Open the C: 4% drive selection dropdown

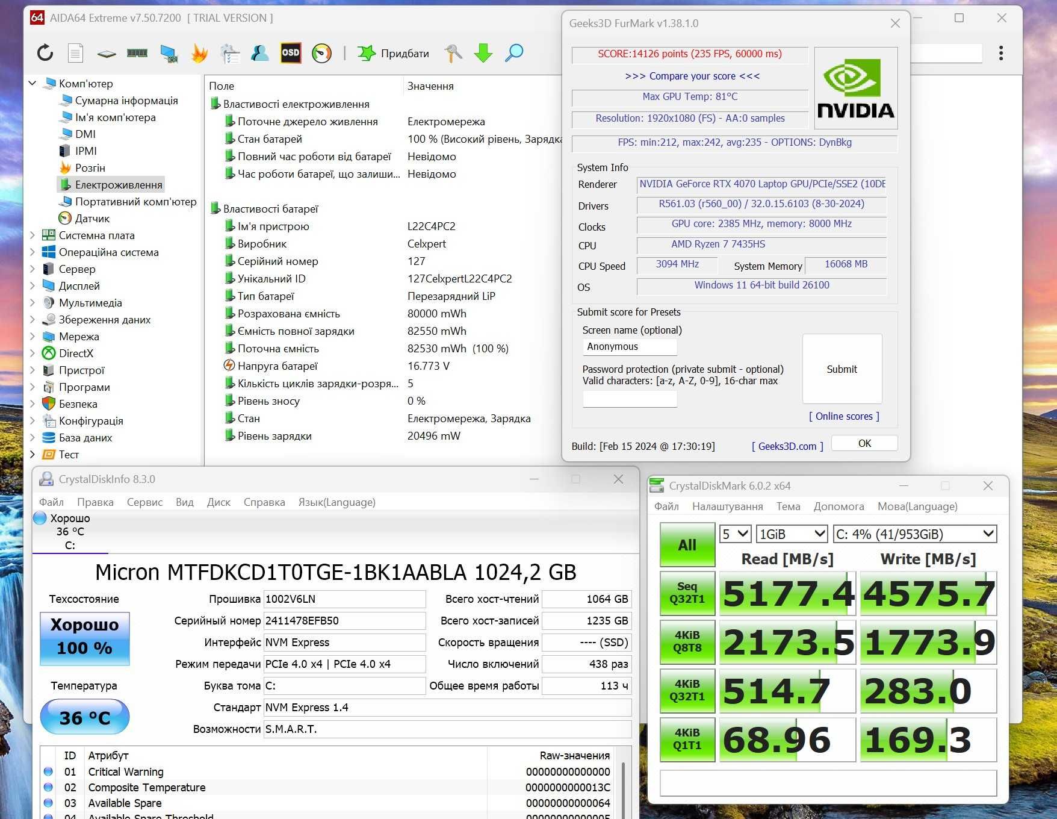coord(915,534)
